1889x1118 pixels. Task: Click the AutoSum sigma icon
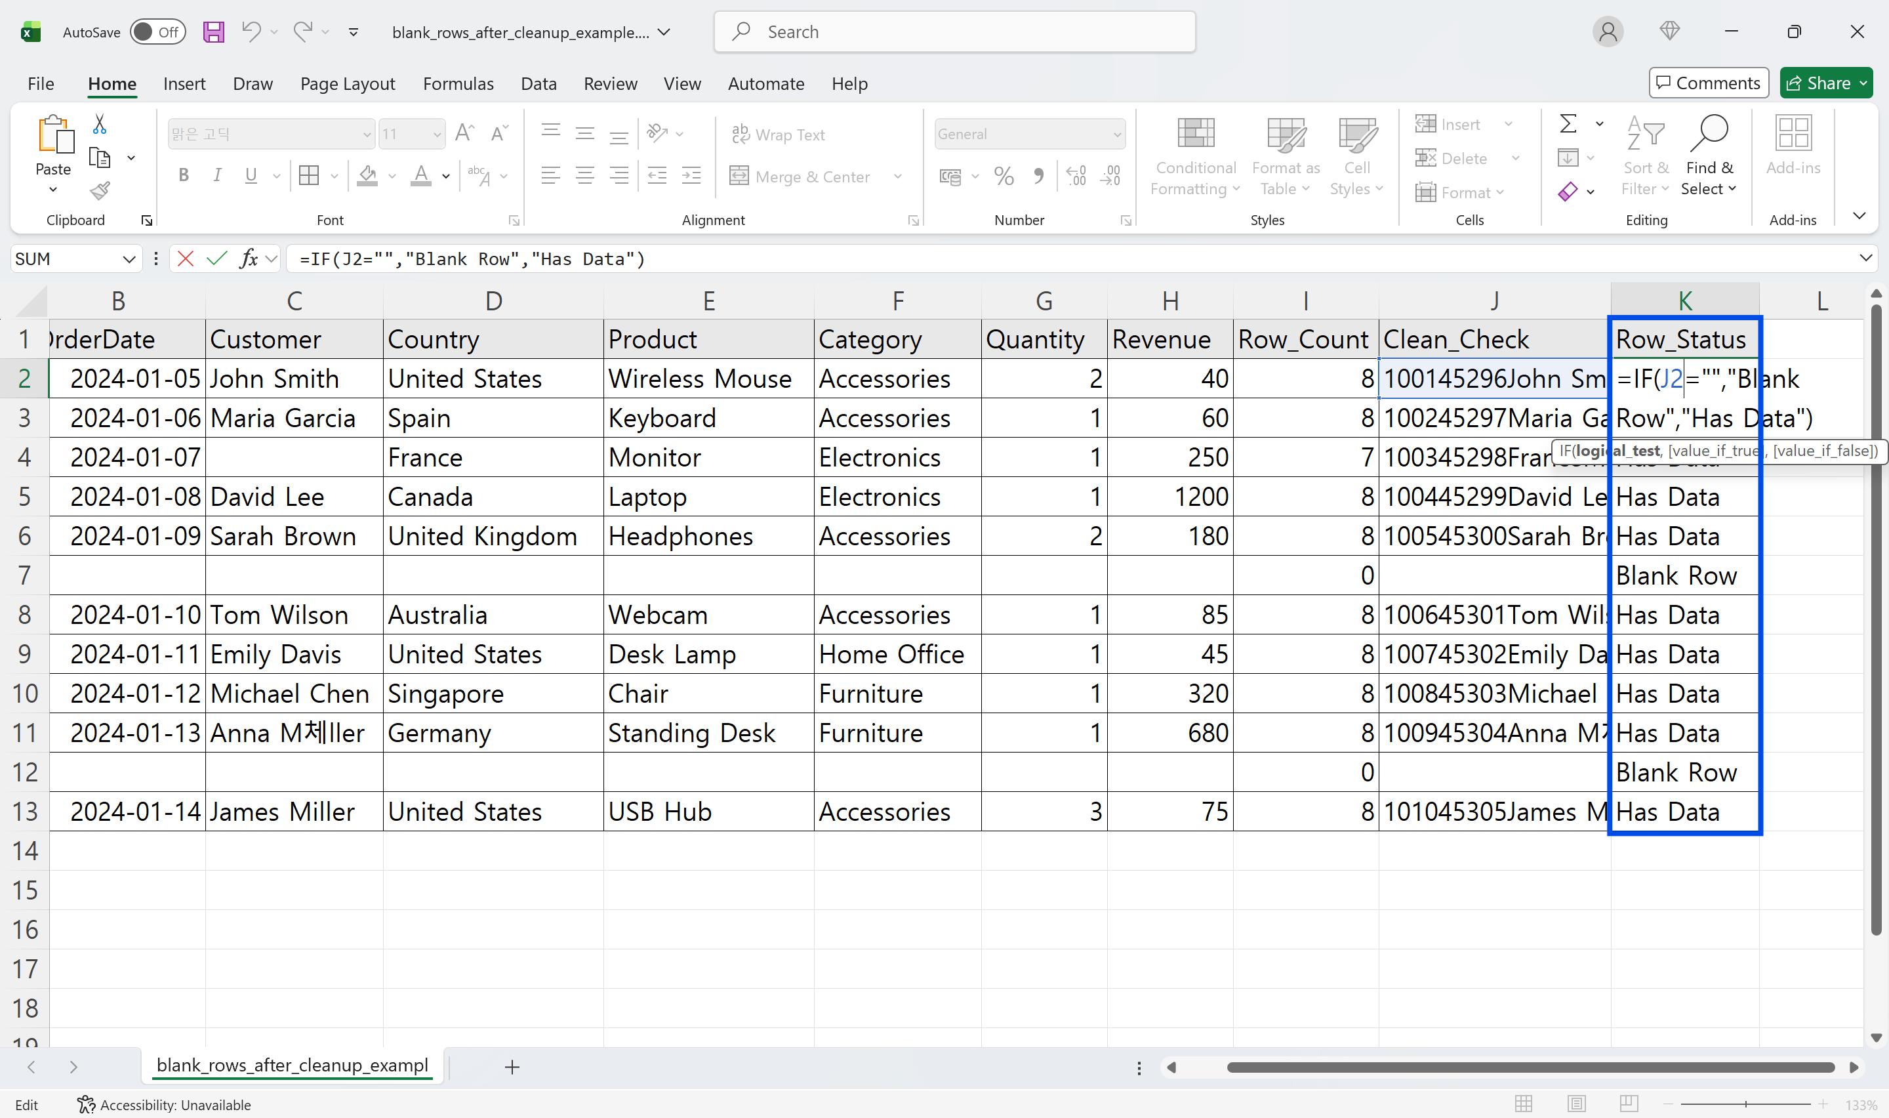[1568, 123]
